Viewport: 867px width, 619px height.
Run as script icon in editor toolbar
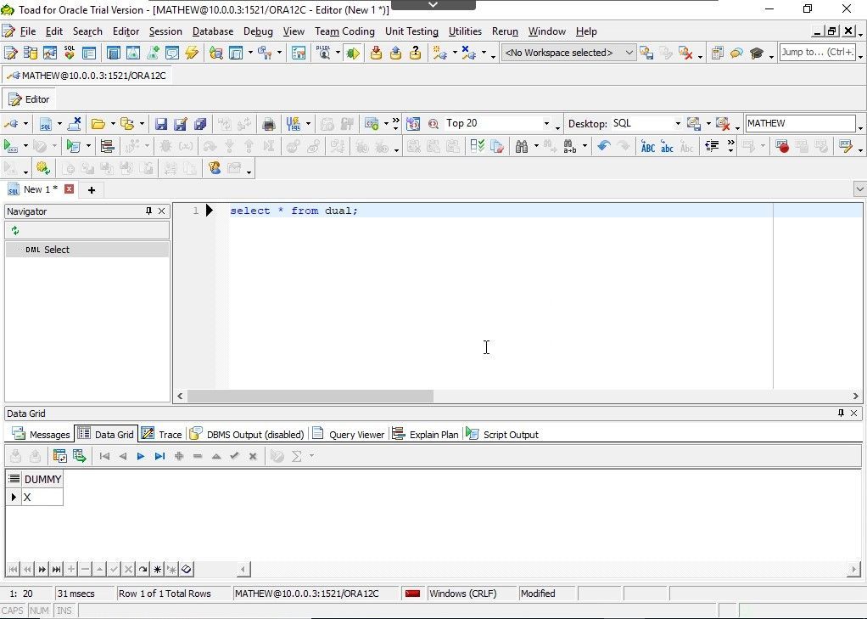[x=73, y=146]
